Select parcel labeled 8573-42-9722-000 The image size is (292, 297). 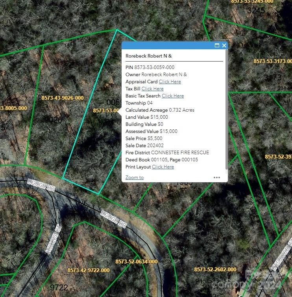click(x=89, y=270)
